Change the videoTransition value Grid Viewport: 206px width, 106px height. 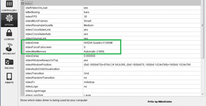[x=86, y=73]
